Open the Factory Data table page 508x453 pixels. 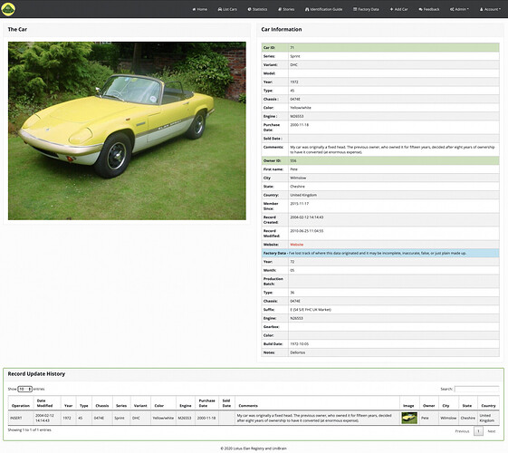[366, 9]
